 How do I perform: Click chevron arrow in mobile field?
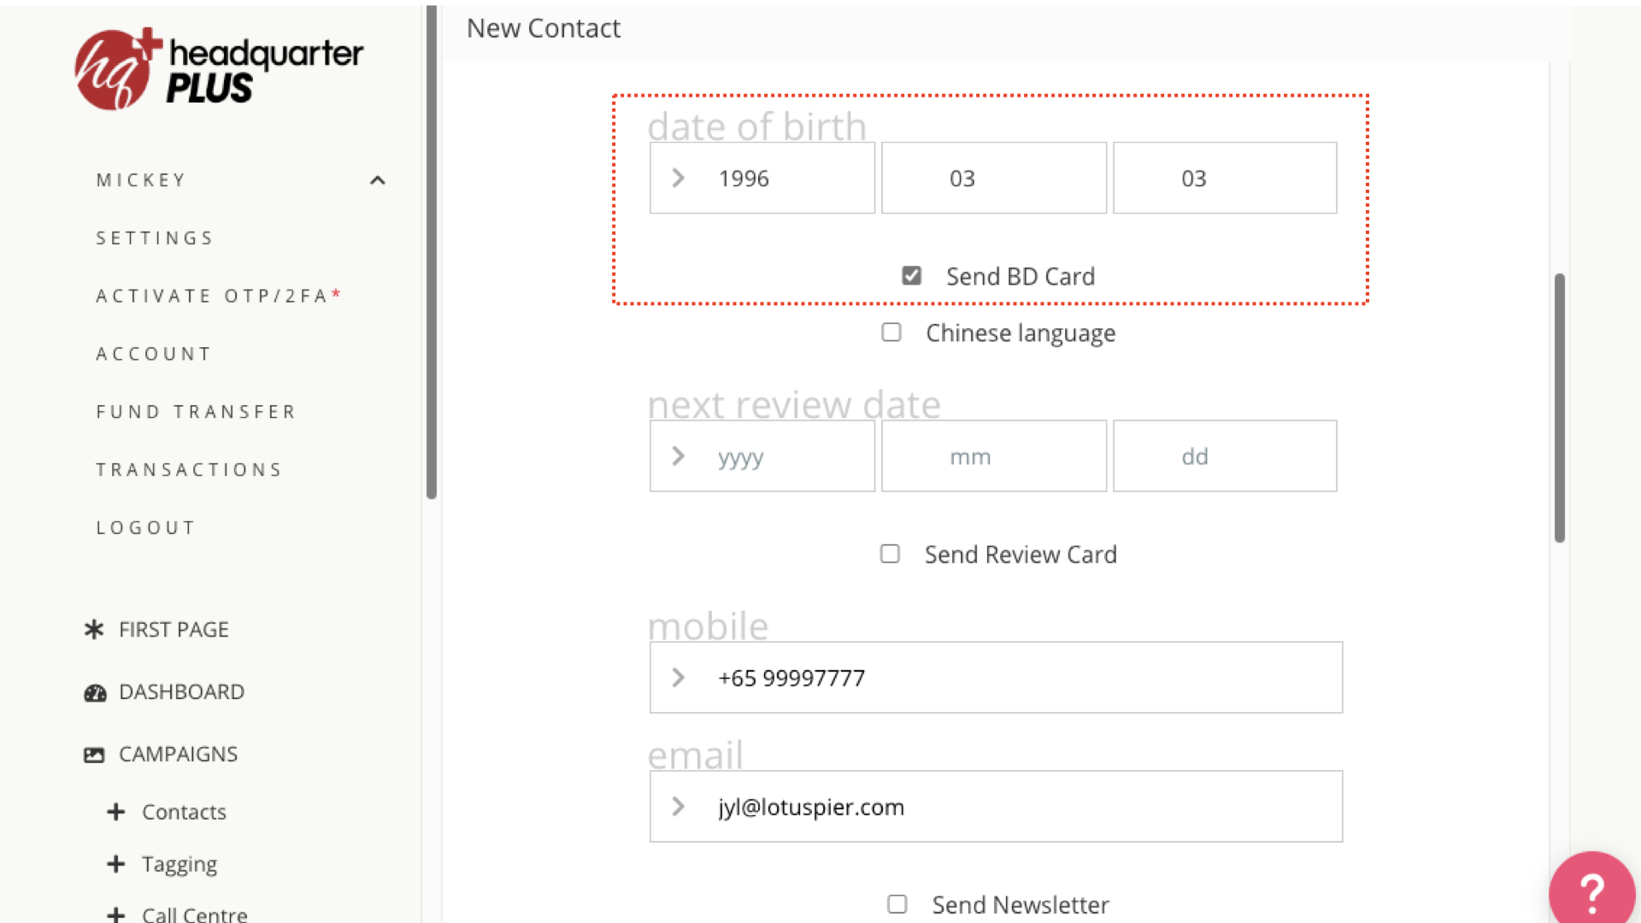coord(679,678)
